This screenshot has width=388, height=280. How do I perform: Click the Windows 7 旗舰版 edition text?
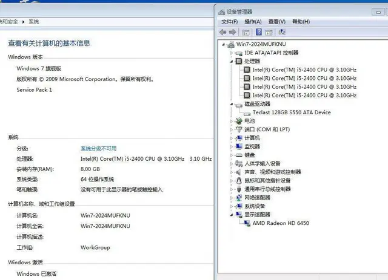pos(39,68)
